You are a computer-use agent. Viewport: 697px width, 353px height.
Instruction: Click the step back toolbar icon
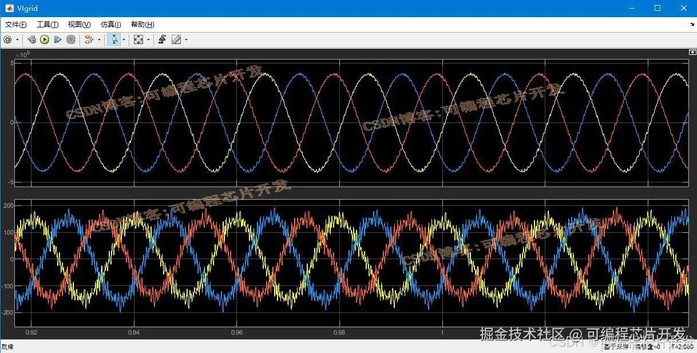[x=32, y=39]
